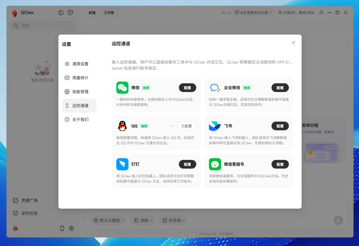The image size is (359, 246).
Task: Open settings gear at sidebar bottom
Action: tap(72, 228)
